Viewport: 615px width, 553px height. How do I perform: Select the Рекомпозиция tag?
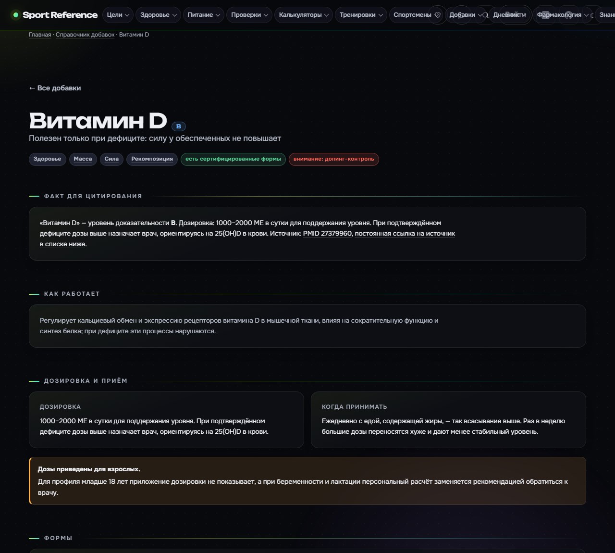(152, 159)
